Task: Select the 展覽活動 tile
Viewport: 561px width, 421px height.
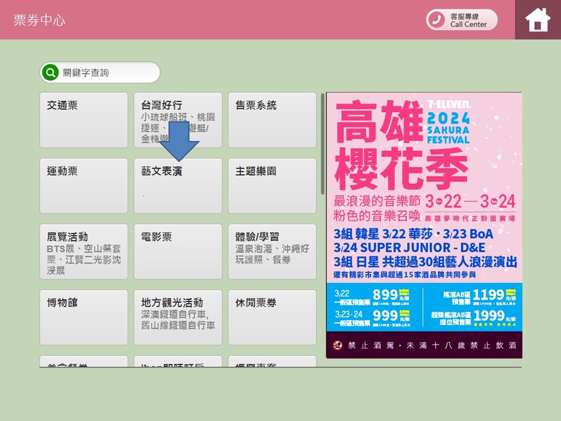Action: click(83, 252)
